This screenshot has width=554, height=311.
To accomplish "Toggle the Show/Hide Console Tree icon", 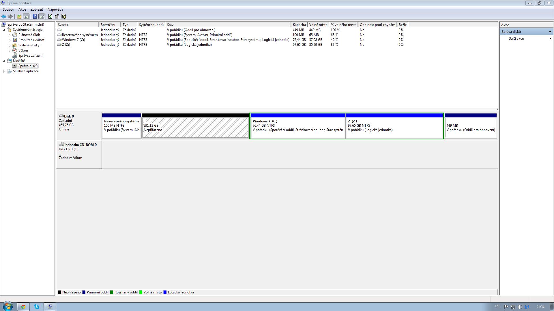I will 26,16.
